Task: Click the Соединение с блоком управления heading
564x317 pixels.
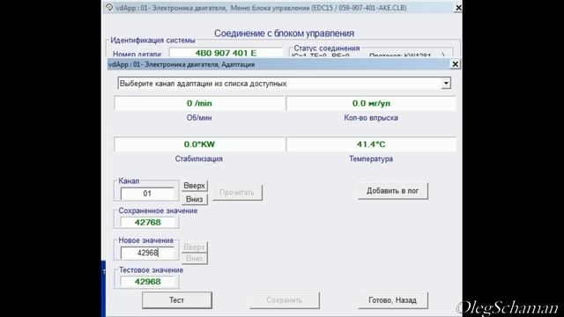Action: 284,33
